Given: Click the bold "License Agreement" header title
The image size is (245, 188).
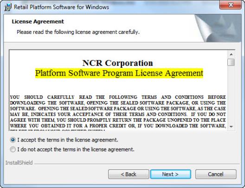Looking at the screenshot, I should [x=38, y=21].
